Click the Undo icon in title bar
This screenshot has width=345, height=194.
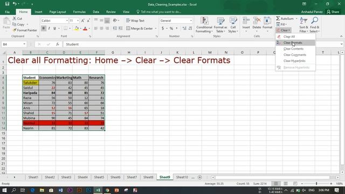click(x=15, y=4)
